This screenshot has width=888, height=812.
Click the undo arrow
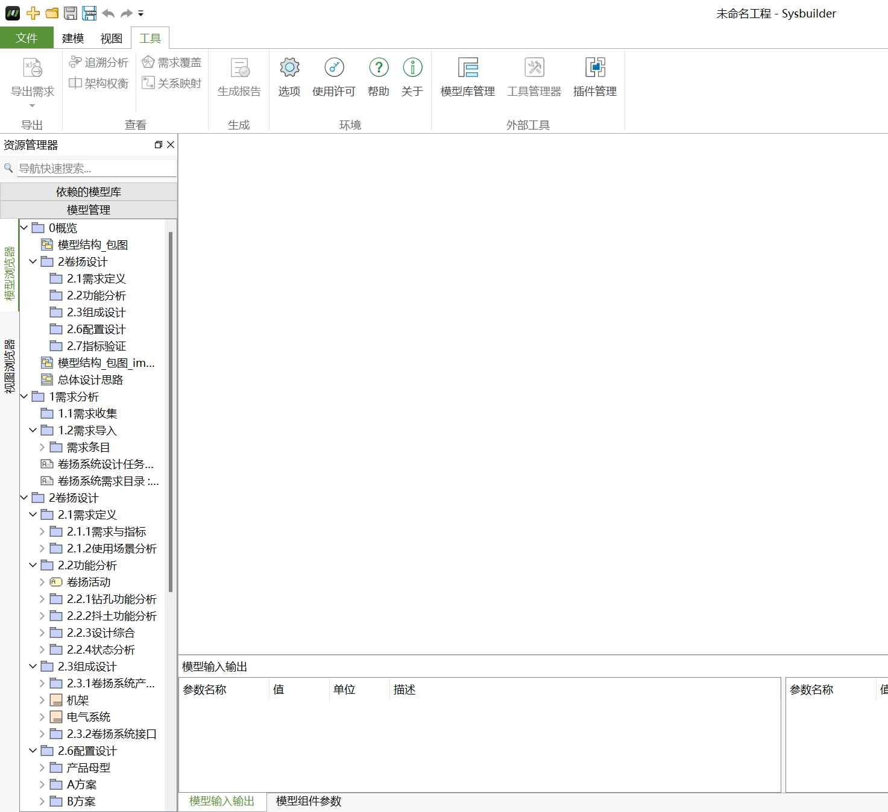click(109, 13)
